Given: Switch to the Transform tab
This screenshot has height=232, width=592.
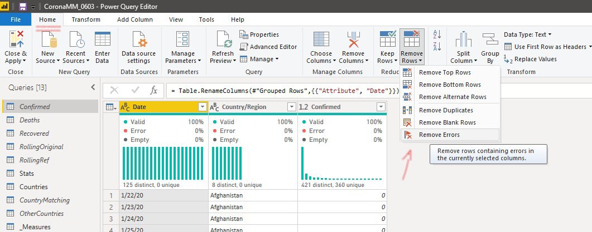Looking at the screenshot, I should point(86,19).
